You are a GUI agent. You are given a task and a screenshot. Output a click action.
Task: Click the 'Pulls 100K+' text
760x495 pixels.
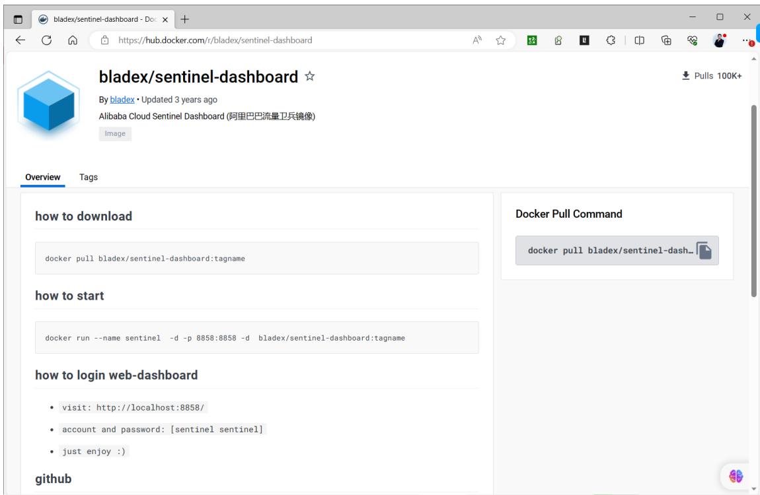pos(718,75)
